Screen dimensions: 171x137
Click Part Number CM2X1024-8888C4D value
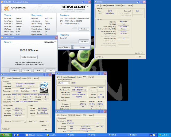(x=79, y=95)
